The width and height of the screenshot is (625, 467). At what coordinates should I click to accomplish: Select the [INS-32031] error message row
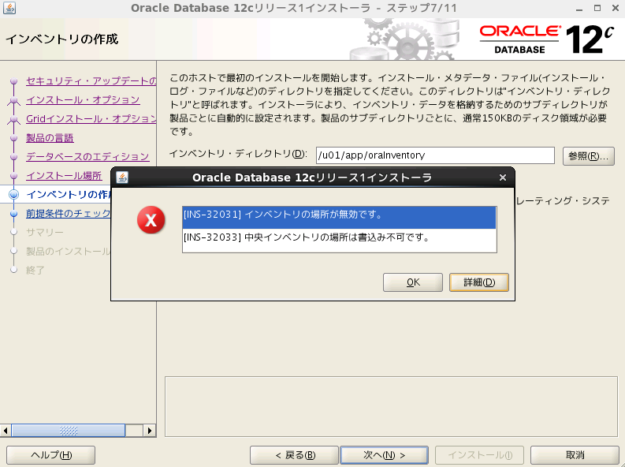[x=339, y=218]
